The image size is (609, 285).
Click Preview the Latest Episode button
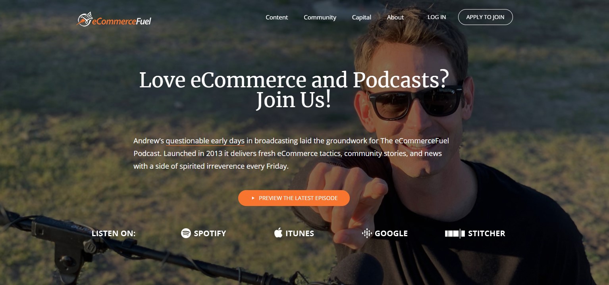(294, 198)
